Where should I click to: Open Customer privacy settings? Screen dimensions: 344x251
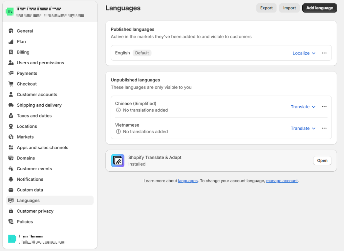pyautogui.click(x=50, y=211)
